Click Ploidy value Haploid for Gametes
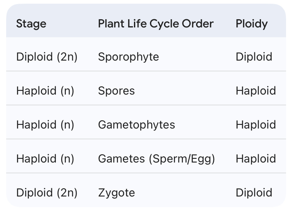Viewport: 291px width, 210px height. click(256, 158)
